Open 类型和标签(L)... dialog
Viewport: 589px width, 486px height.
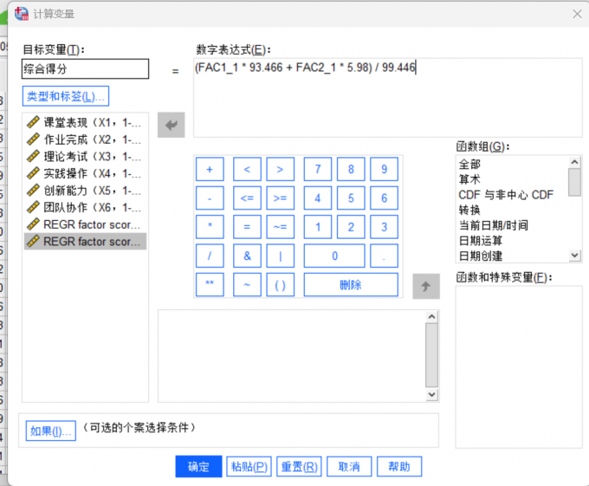pos(66,96)
